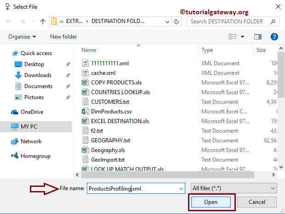Open Documents in the navigation pane

(x=34, y=86)
